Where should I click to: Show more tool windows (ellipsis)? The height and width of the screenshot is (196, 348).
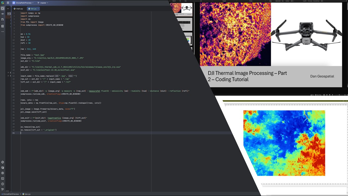point(2,32)
